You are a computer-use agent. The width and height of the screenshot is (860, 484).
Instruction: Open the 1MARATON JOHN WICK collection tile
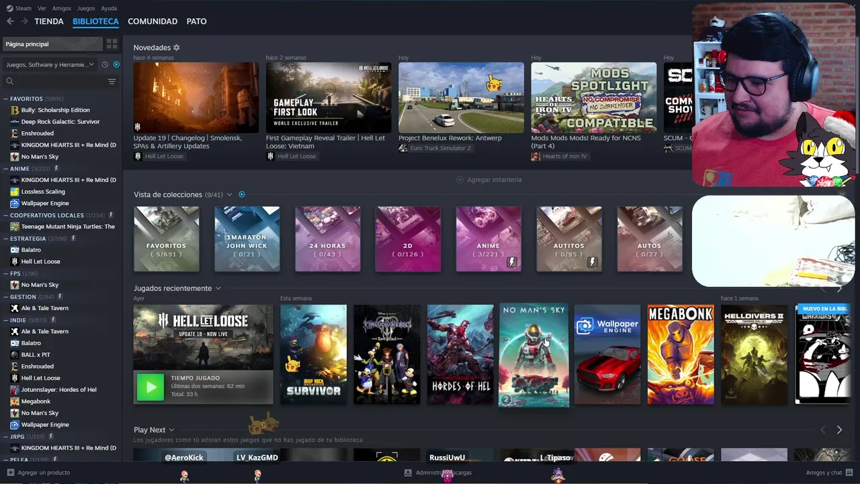coord(247,239)
